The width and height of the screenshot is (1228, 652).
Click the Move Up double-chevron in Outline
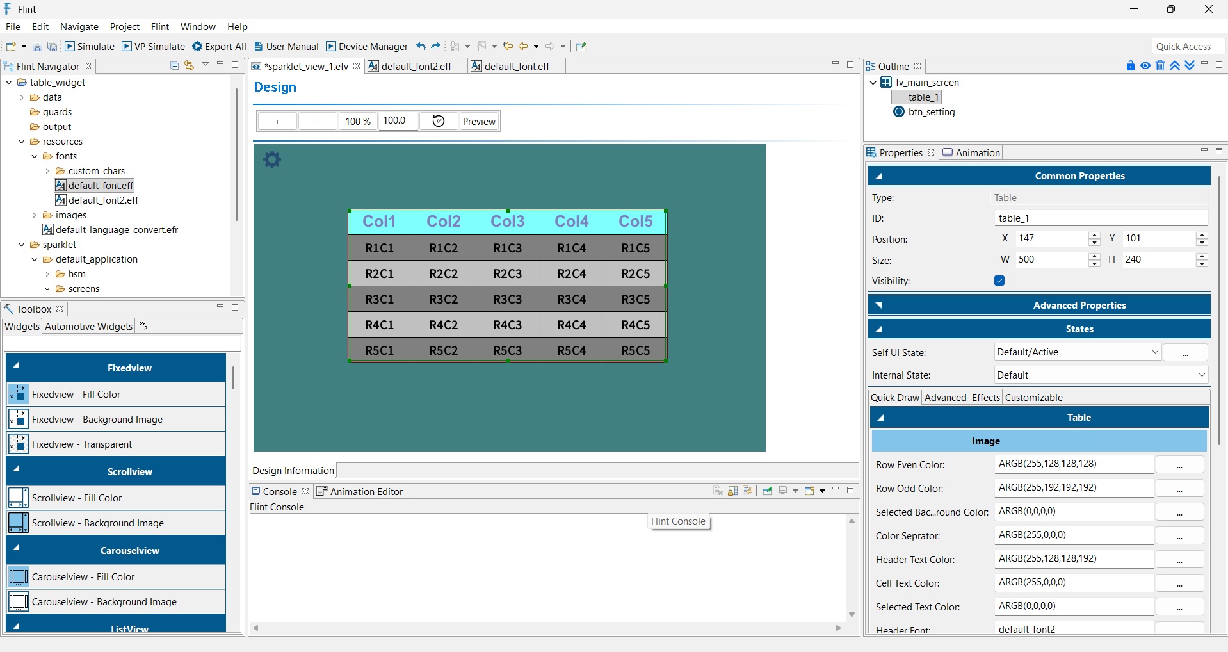coord(1175,66)
